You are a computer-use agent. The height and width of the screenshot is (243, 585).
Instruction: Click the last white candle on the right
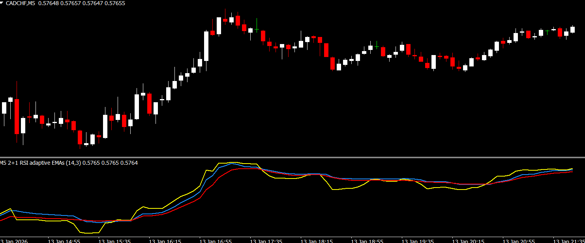[572, 29]
